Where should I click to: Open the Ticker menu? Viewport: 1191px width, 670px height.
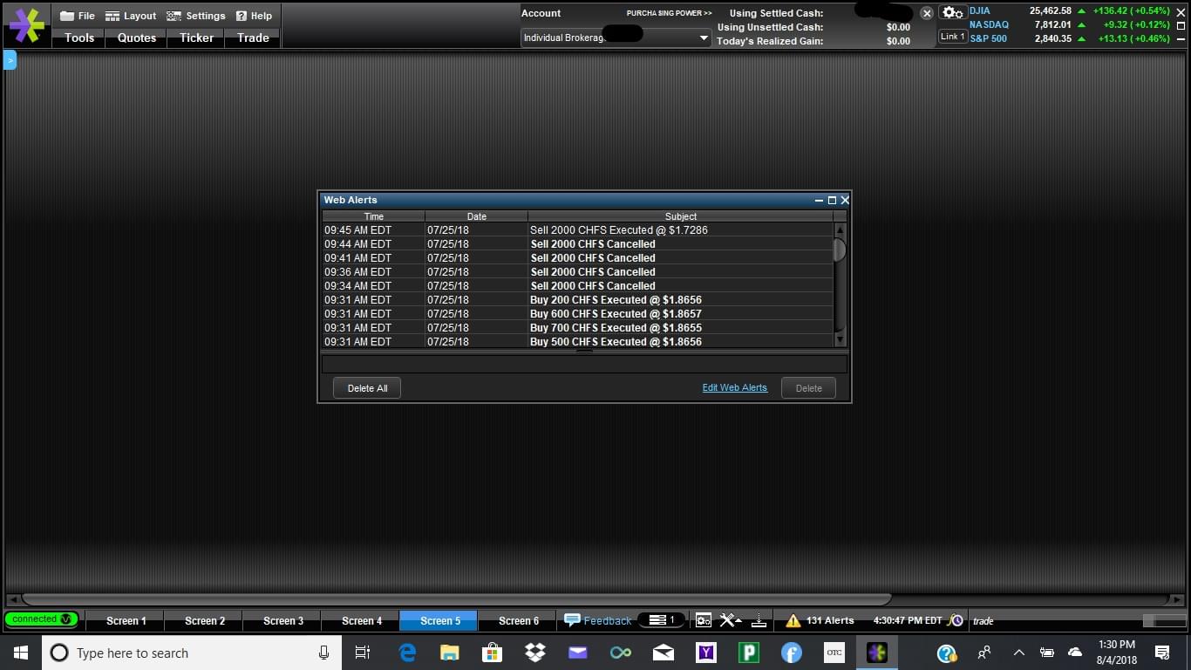click(196, 38)
